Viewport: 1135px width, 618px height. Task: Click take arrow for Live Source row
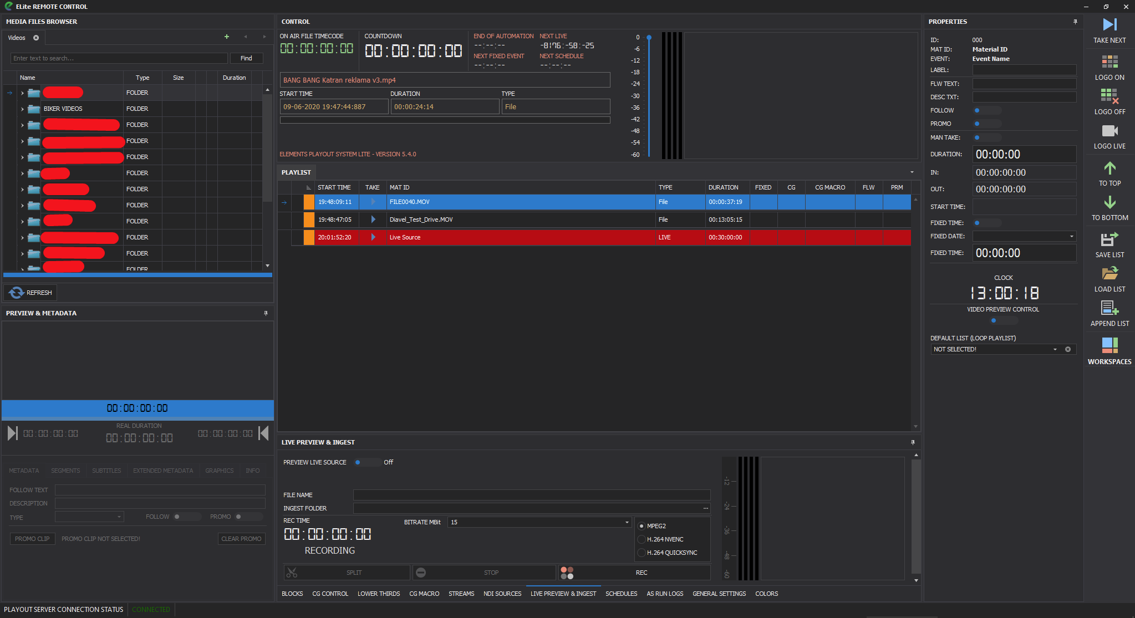click(x=373, y=237)
